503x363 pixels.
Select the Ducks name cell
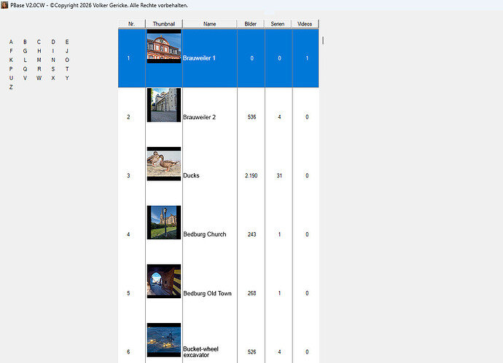[210, 175]
